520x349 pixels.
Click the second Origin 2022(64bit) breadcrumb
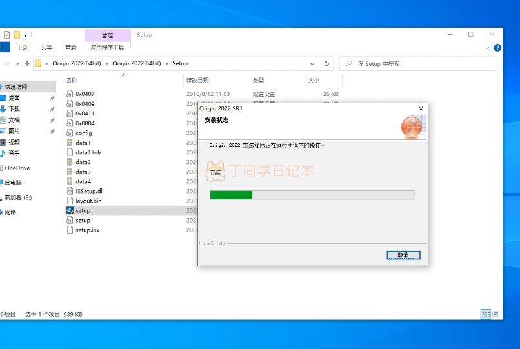137,63
